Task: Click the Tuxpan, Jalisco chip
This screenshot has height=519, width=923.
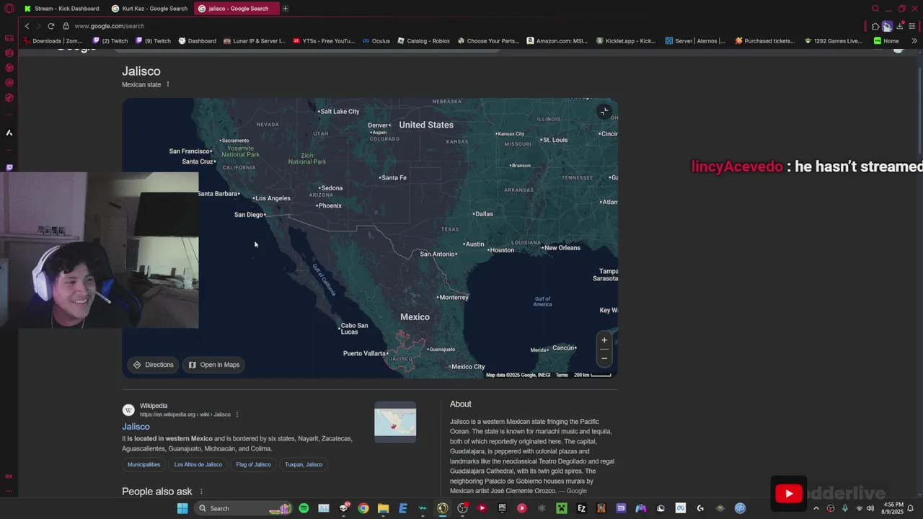Action: coord(304,465)
